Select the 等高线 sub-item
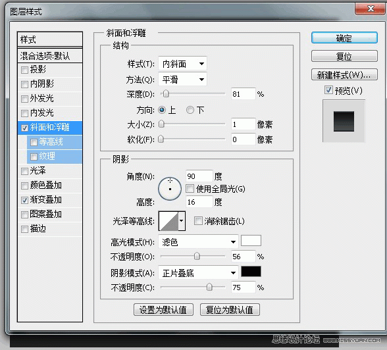Screen dimensions: 387x350 pos(54,142)
